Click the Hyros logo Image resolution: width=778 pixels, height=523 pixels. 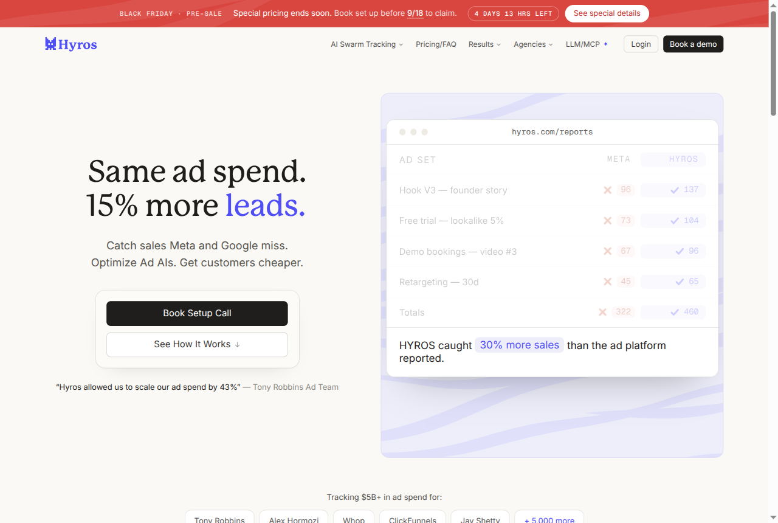coord(71,44)
